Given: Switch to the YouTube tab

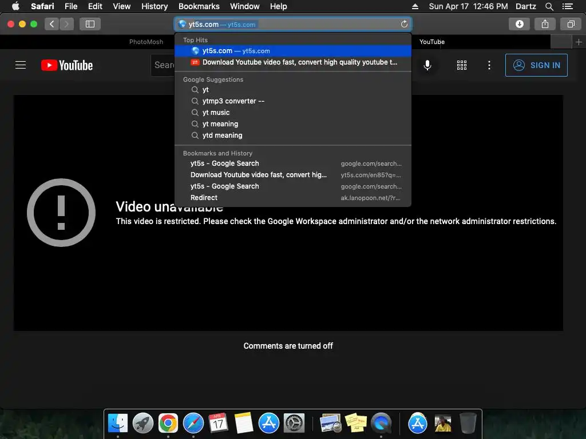Looking at the screenshot, I should (x=432, y=42).
